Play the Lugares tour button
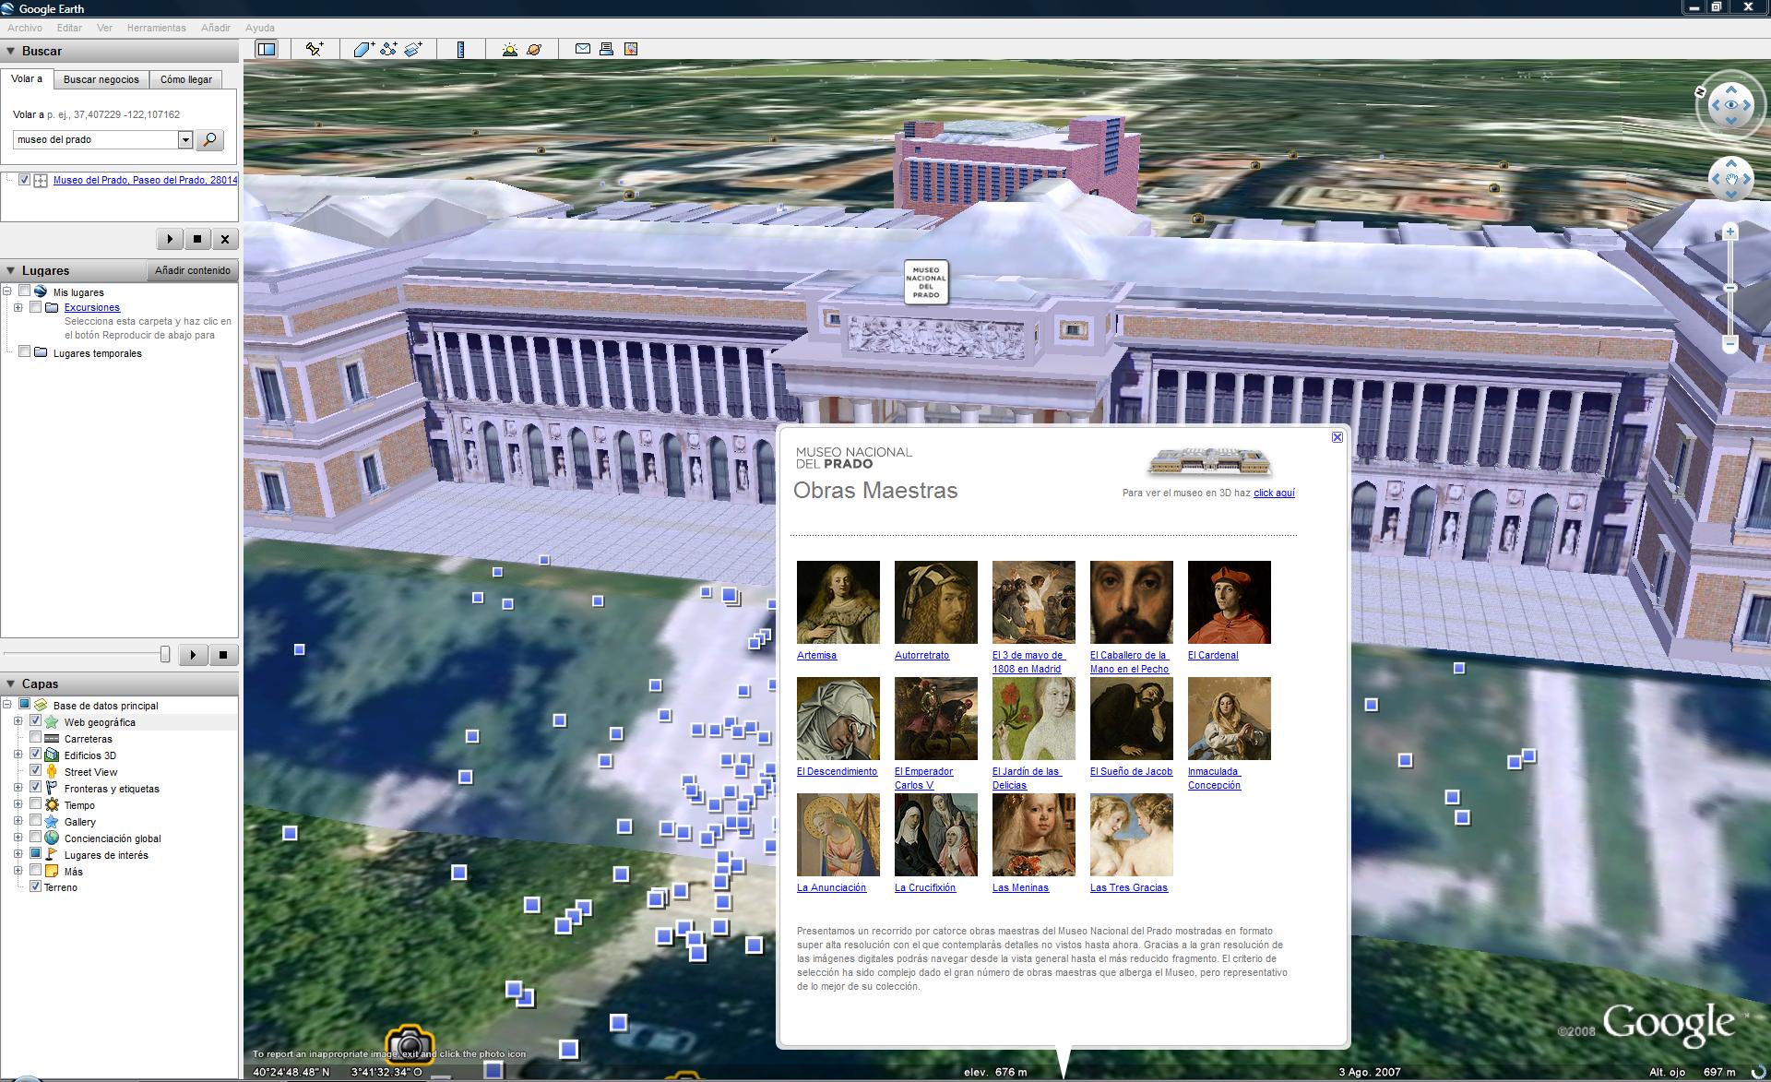1771x1082 pixels. tap(194, 655)
